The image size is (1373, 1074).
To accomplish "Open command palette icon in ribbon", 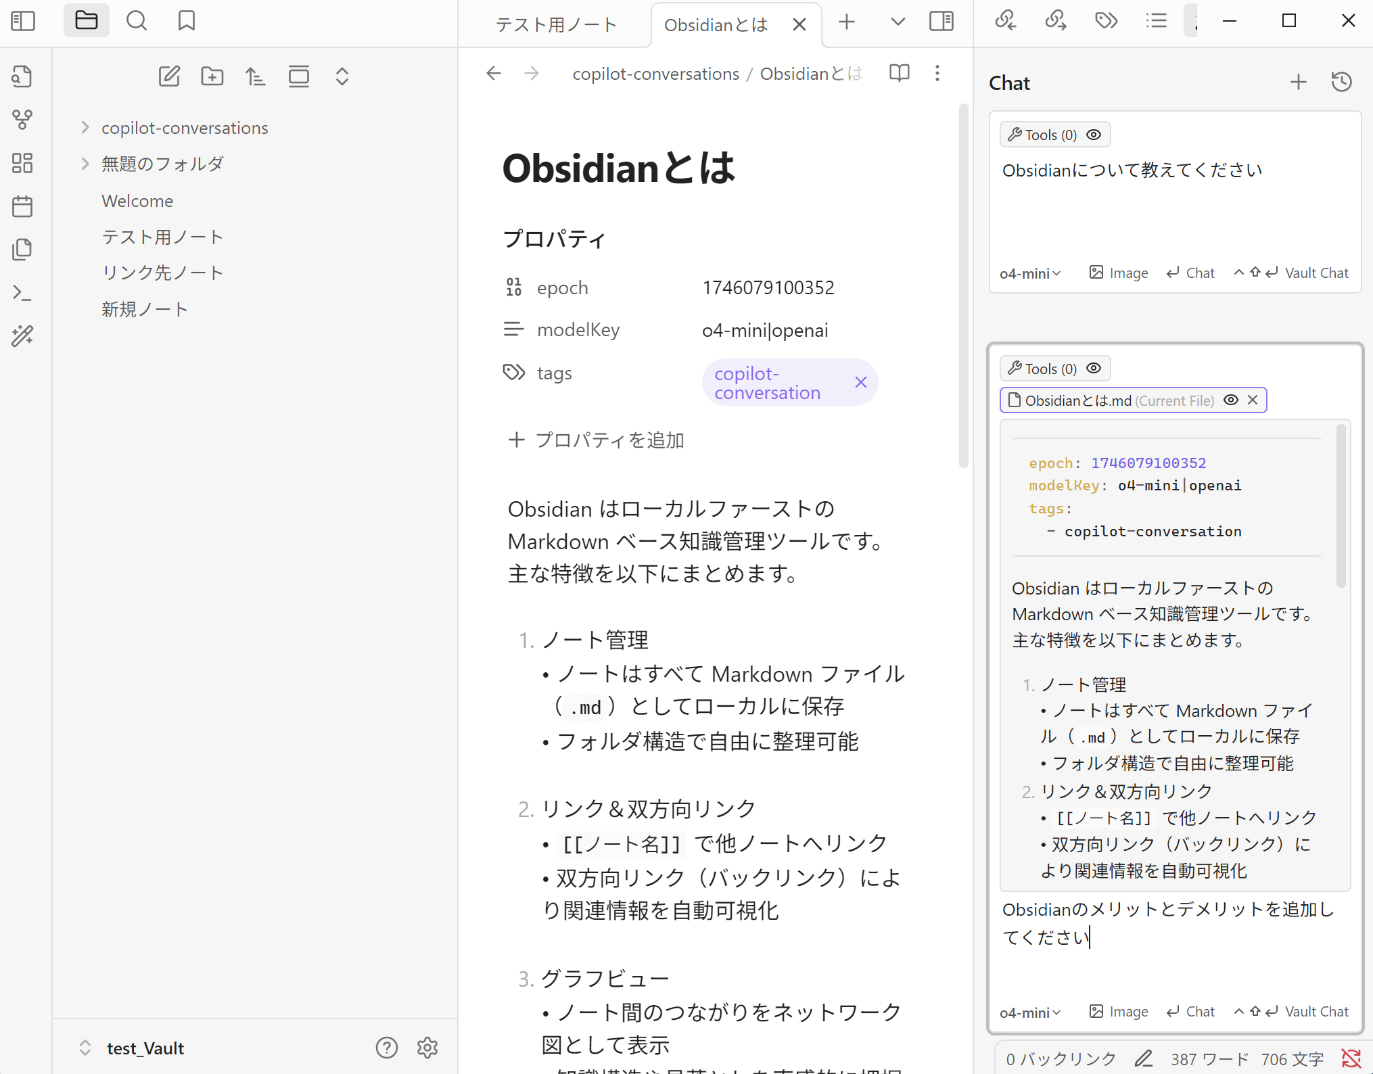I will click(x=22, y=293).
